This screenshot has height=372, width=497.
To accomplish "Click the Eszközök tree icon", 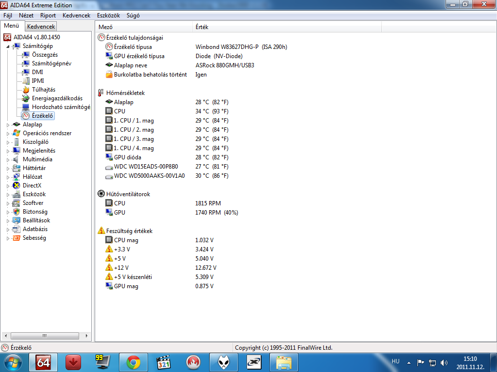I will [17, 194].
